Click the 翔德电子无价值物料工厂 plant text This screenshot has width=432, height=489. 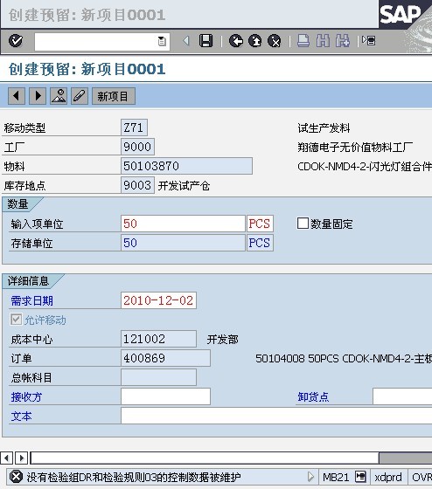click(355, 147)
